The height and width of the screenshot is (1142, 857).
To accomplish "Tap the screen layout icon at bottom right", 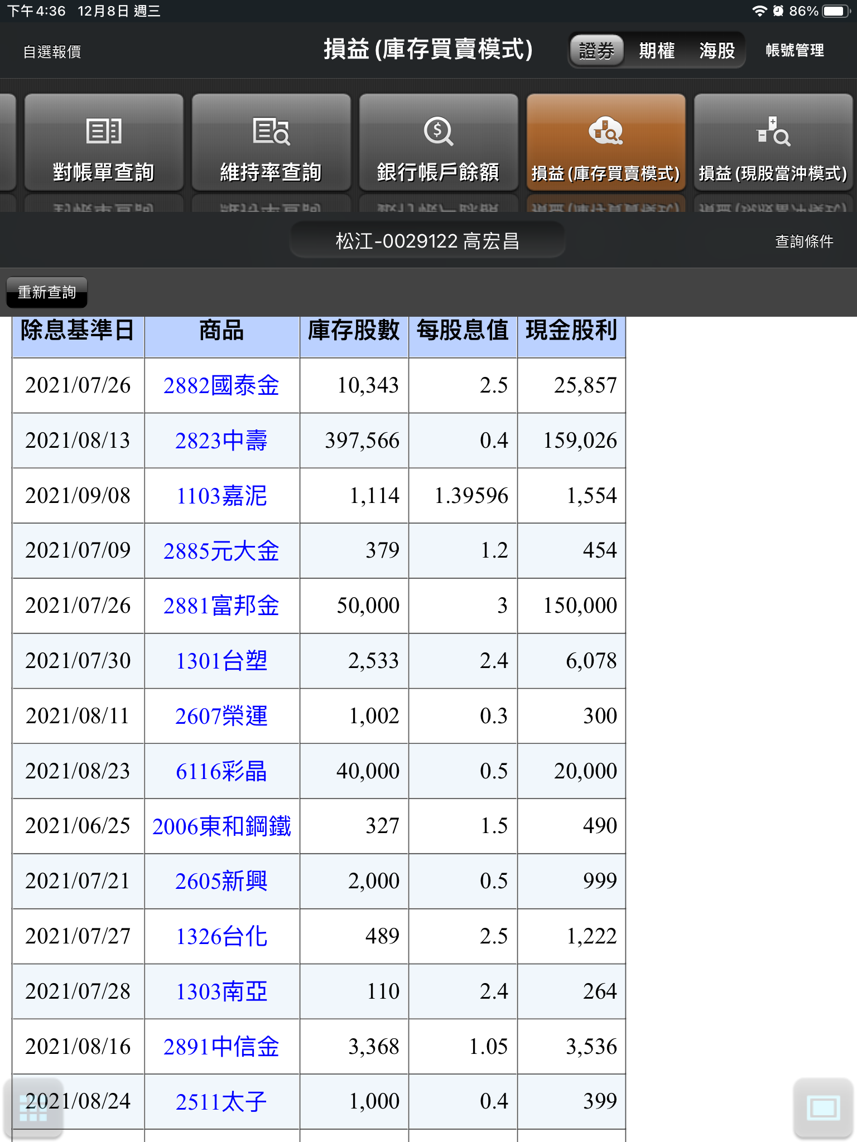I will pos(823,1107).
